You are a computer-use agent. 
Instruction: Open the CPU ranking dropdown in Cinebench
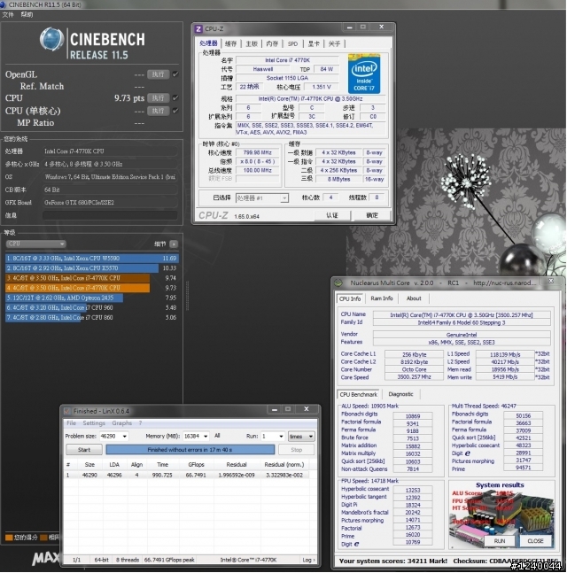coord(35,244)
